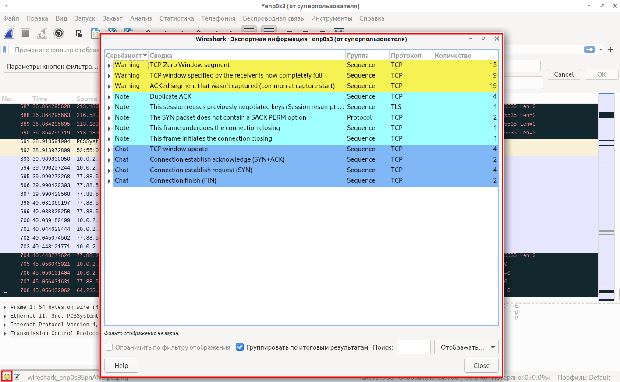This screenshot has height=382, width=620.
Task: Click the Help button in expert dialog
Action: tap(121, 366)
